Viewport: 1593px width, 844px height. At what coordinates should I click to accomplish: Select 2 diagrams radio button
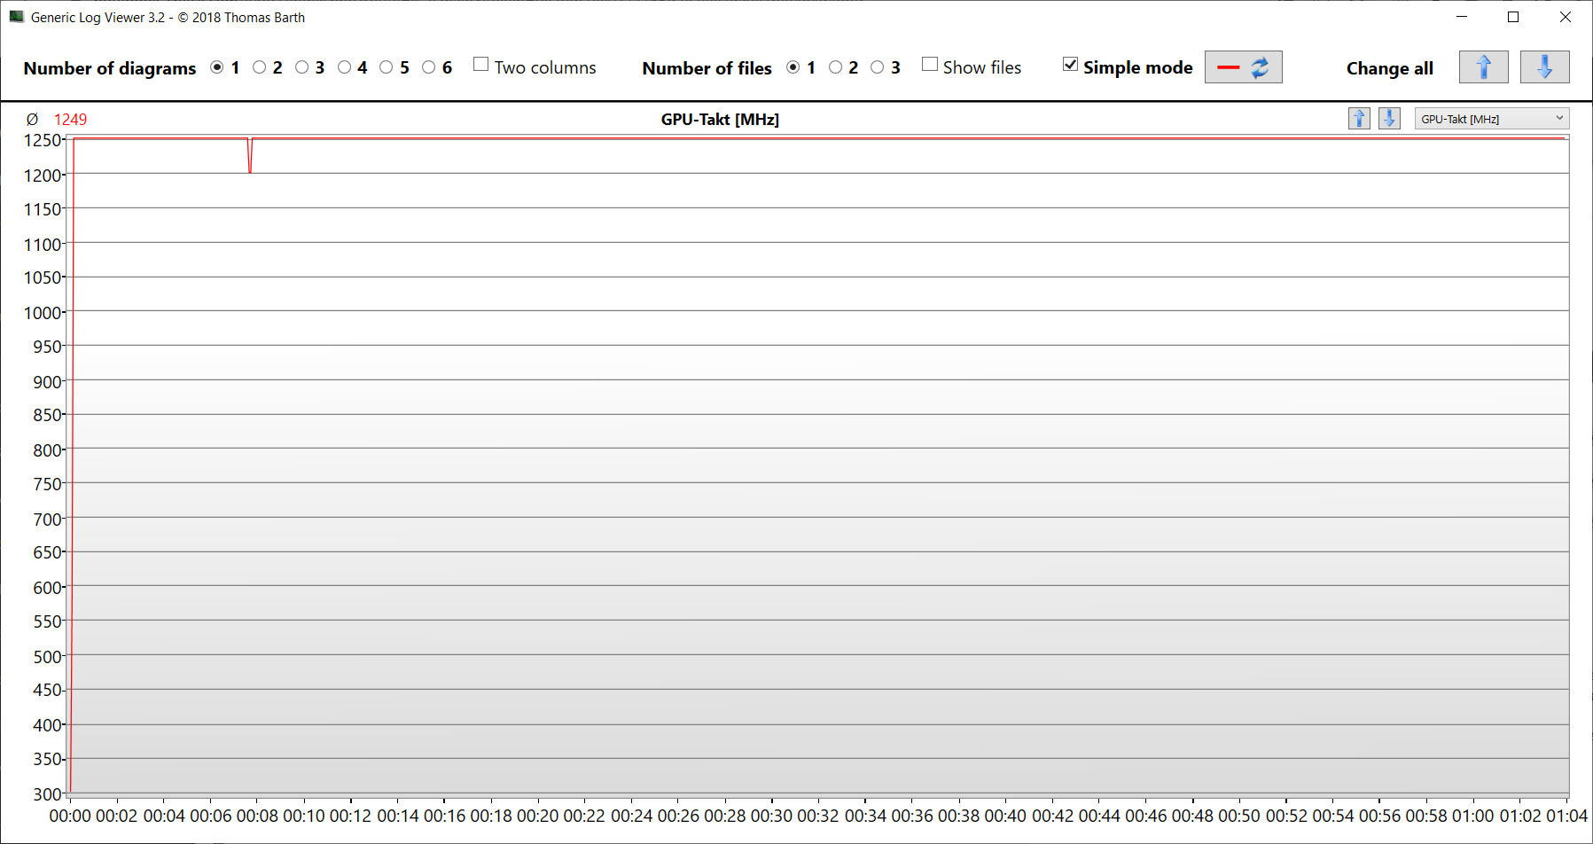[x=260, y=67]
